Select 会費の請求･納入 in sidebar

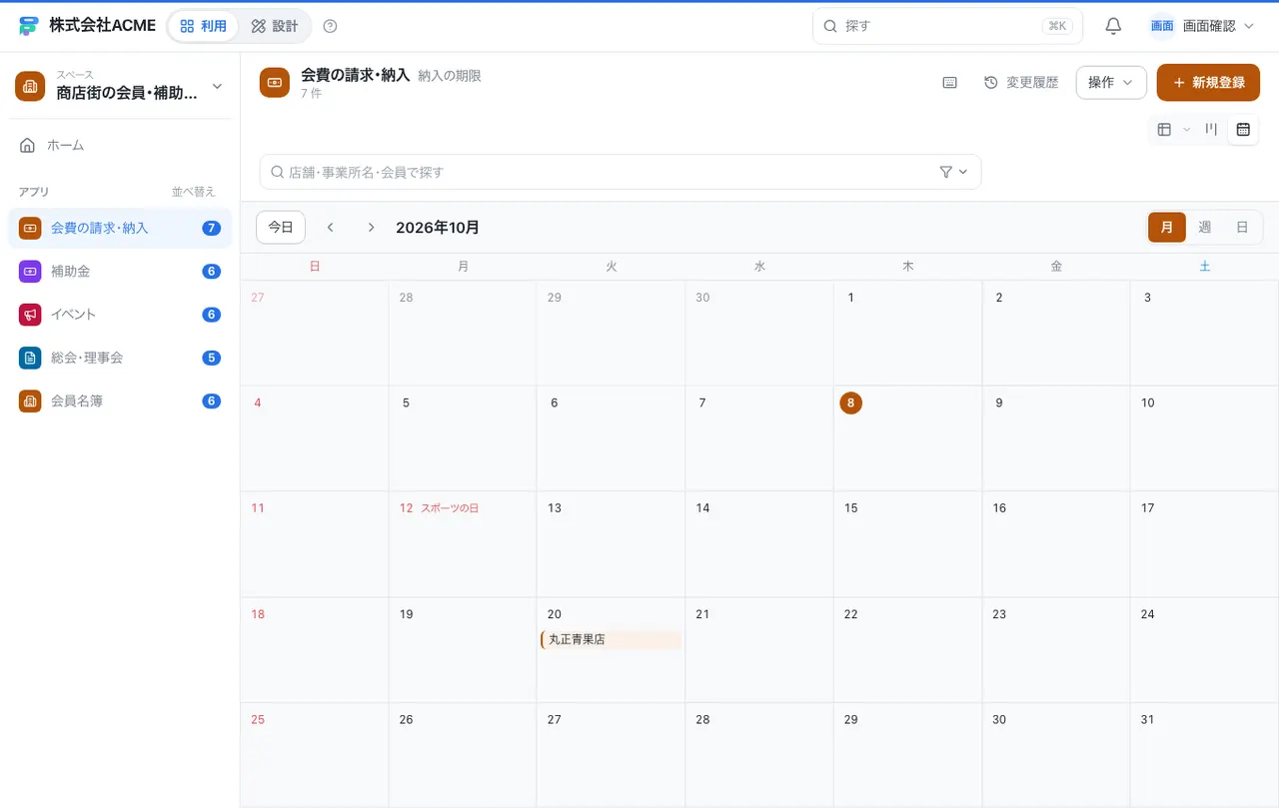(120, 229)
